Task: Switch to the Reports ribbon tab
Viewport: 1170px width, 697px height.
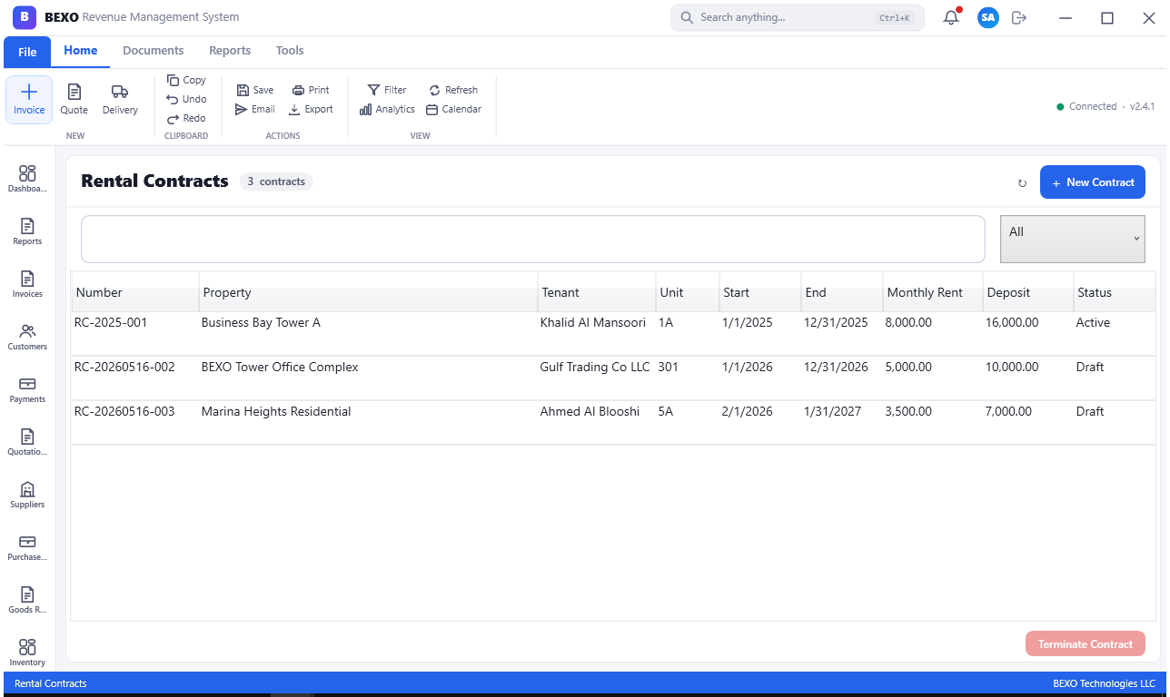Action: pyautogui.click(x=230, y=51)
